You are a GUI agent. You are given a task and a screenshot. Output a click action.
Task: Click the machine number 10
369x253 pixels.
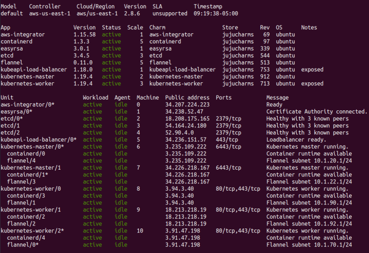point(140,231)
